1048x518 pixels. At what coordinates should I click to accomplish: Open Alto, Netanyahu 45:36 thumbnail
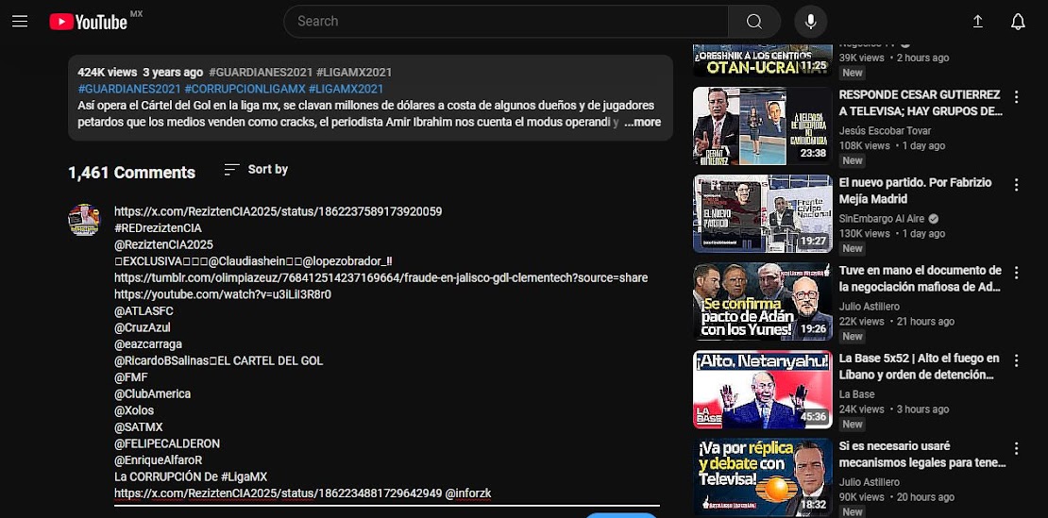[x=763, y=390]
